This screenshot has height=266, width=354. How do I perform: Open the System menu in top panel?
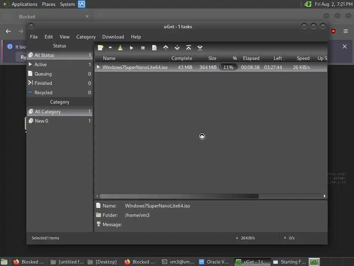(x=67, y=4)
